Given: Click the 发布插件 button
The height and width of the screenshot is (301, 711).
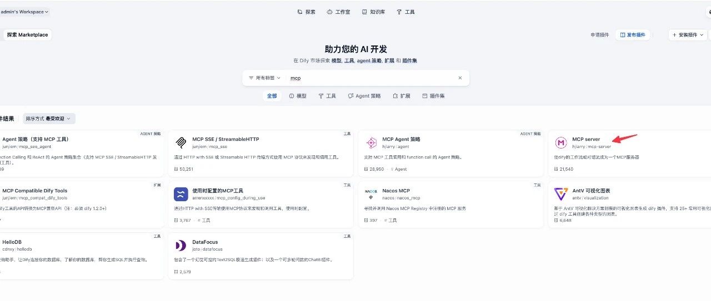Looking at the screenshot, I should [633, 35].
